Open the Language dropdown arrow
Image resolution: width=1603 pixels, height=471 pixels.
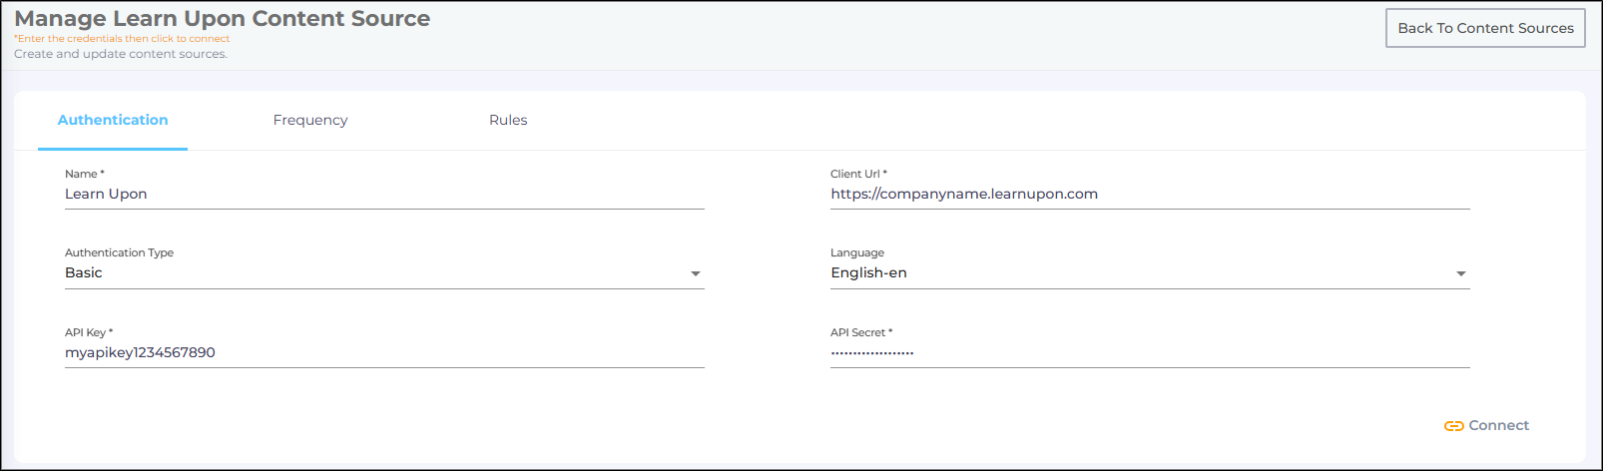1461,273
